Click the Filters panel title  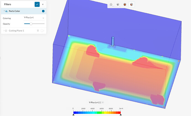click(7, 4)
